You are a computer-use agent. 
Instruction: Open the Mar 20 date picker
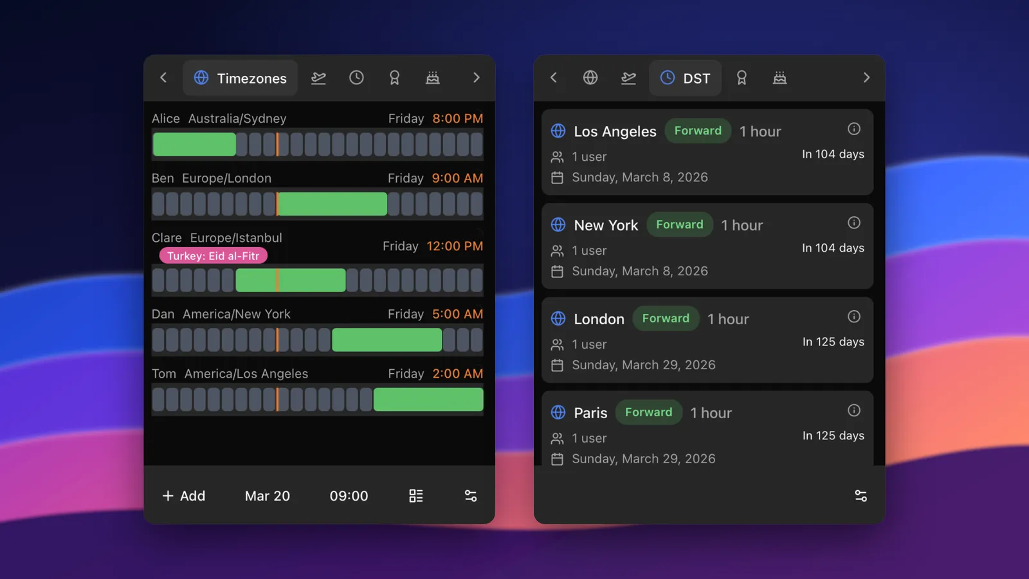click(x=268, y=496)
